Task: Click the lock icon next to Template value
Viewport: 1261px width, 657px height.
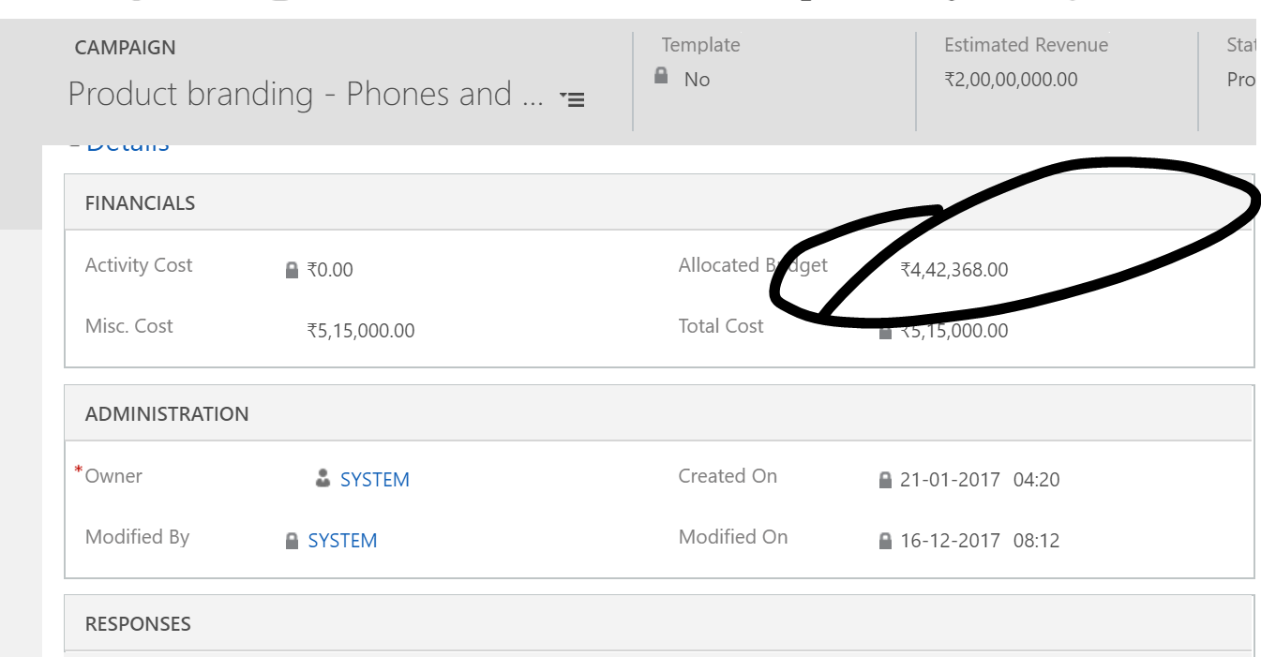Action: point(661,76)
